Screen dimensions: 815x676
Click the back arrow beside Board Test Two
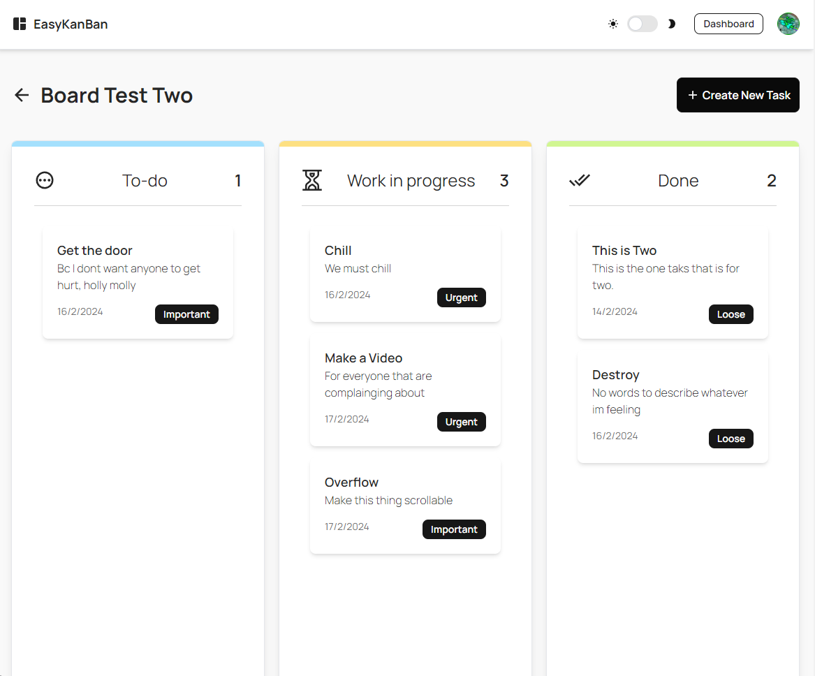[x=22, y=95]
